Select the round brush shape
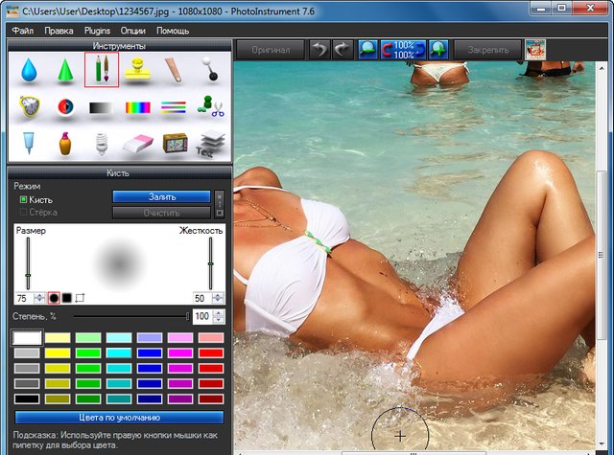Screen dimensions: 614x455 (54, 298)
